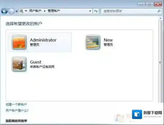Select the New account name
The height and width of the screenshot is (125, 164).
click(108, 40)
